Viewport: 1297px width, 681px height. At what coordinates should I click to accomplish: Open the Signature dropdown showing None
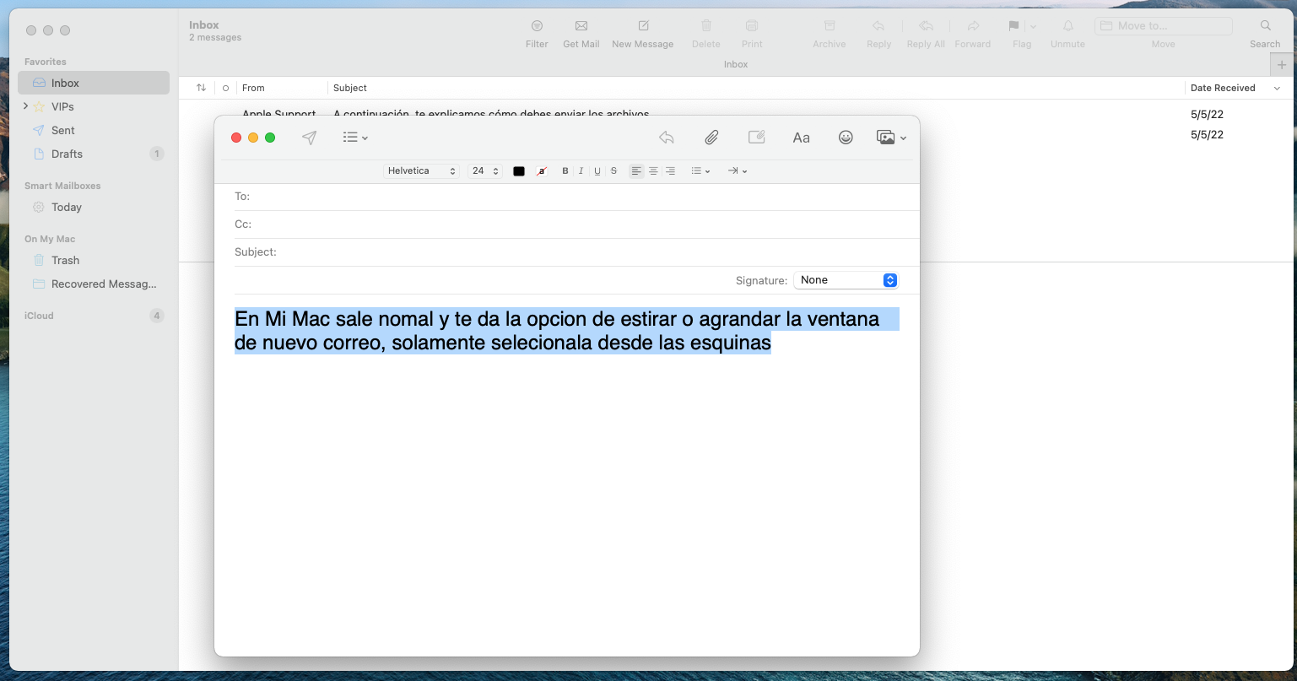[846, 280]
